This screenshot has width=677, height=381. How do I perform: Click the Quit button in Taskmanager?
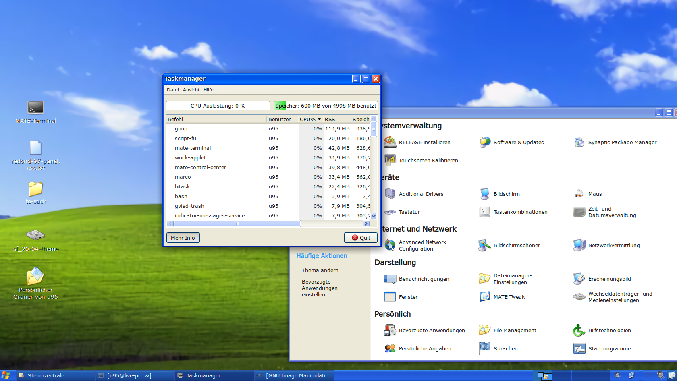click(361, 238)
